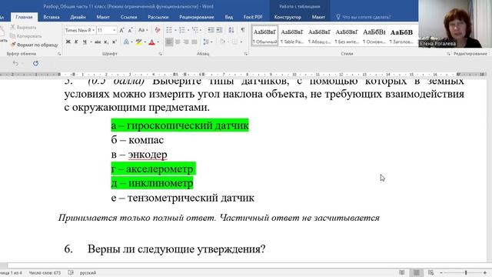Adjust the zoom slider handle

click(466, 272)
